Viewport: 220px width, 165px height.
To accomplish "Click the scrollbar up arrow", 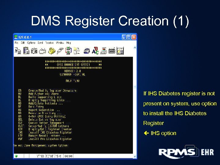I will [x=135, y=48].
